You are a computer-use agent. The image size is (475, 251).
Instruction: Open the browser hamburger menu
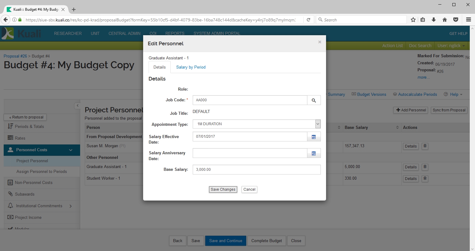[x=468, y=20]
